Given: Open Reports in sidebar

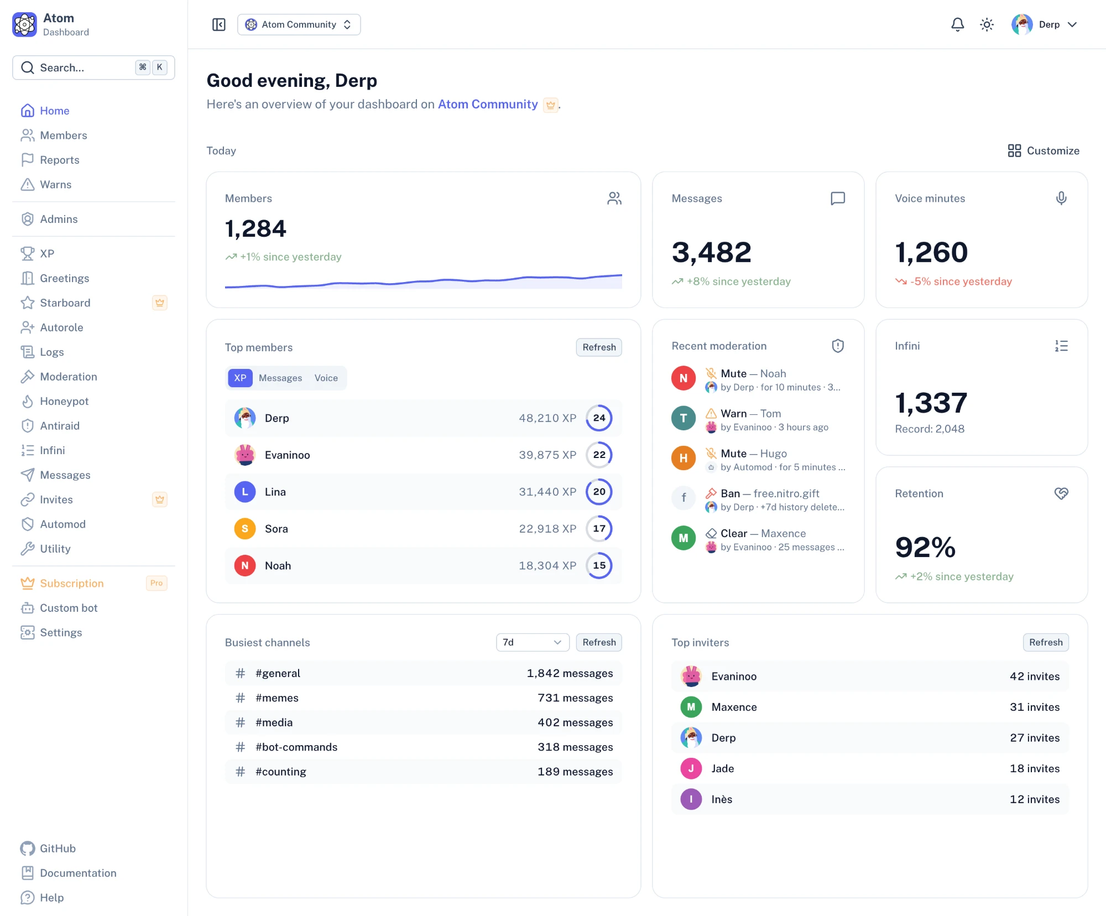Looking at the screenshot, I should pos(93,160).
